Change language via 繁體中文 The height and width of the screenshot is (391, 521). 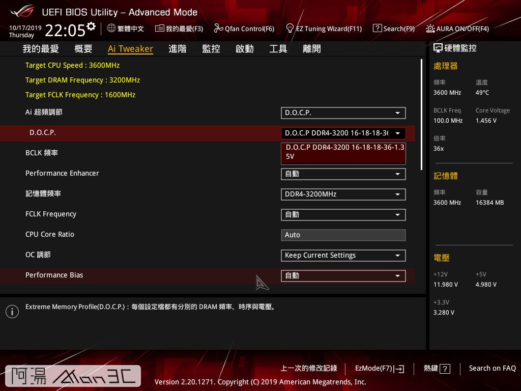point(131,29)
